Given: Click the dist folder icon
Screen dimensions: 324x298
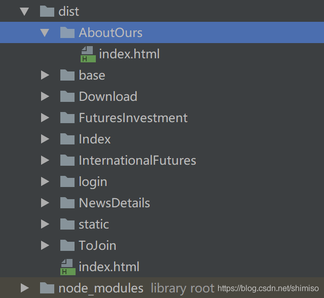Looking at the screenshot, I should pos(47,11).
